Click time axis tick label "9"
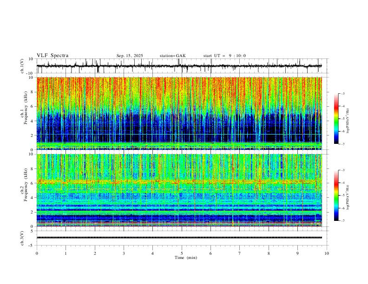The height and width of the screenshot is (284, 368). coord(297,253)
